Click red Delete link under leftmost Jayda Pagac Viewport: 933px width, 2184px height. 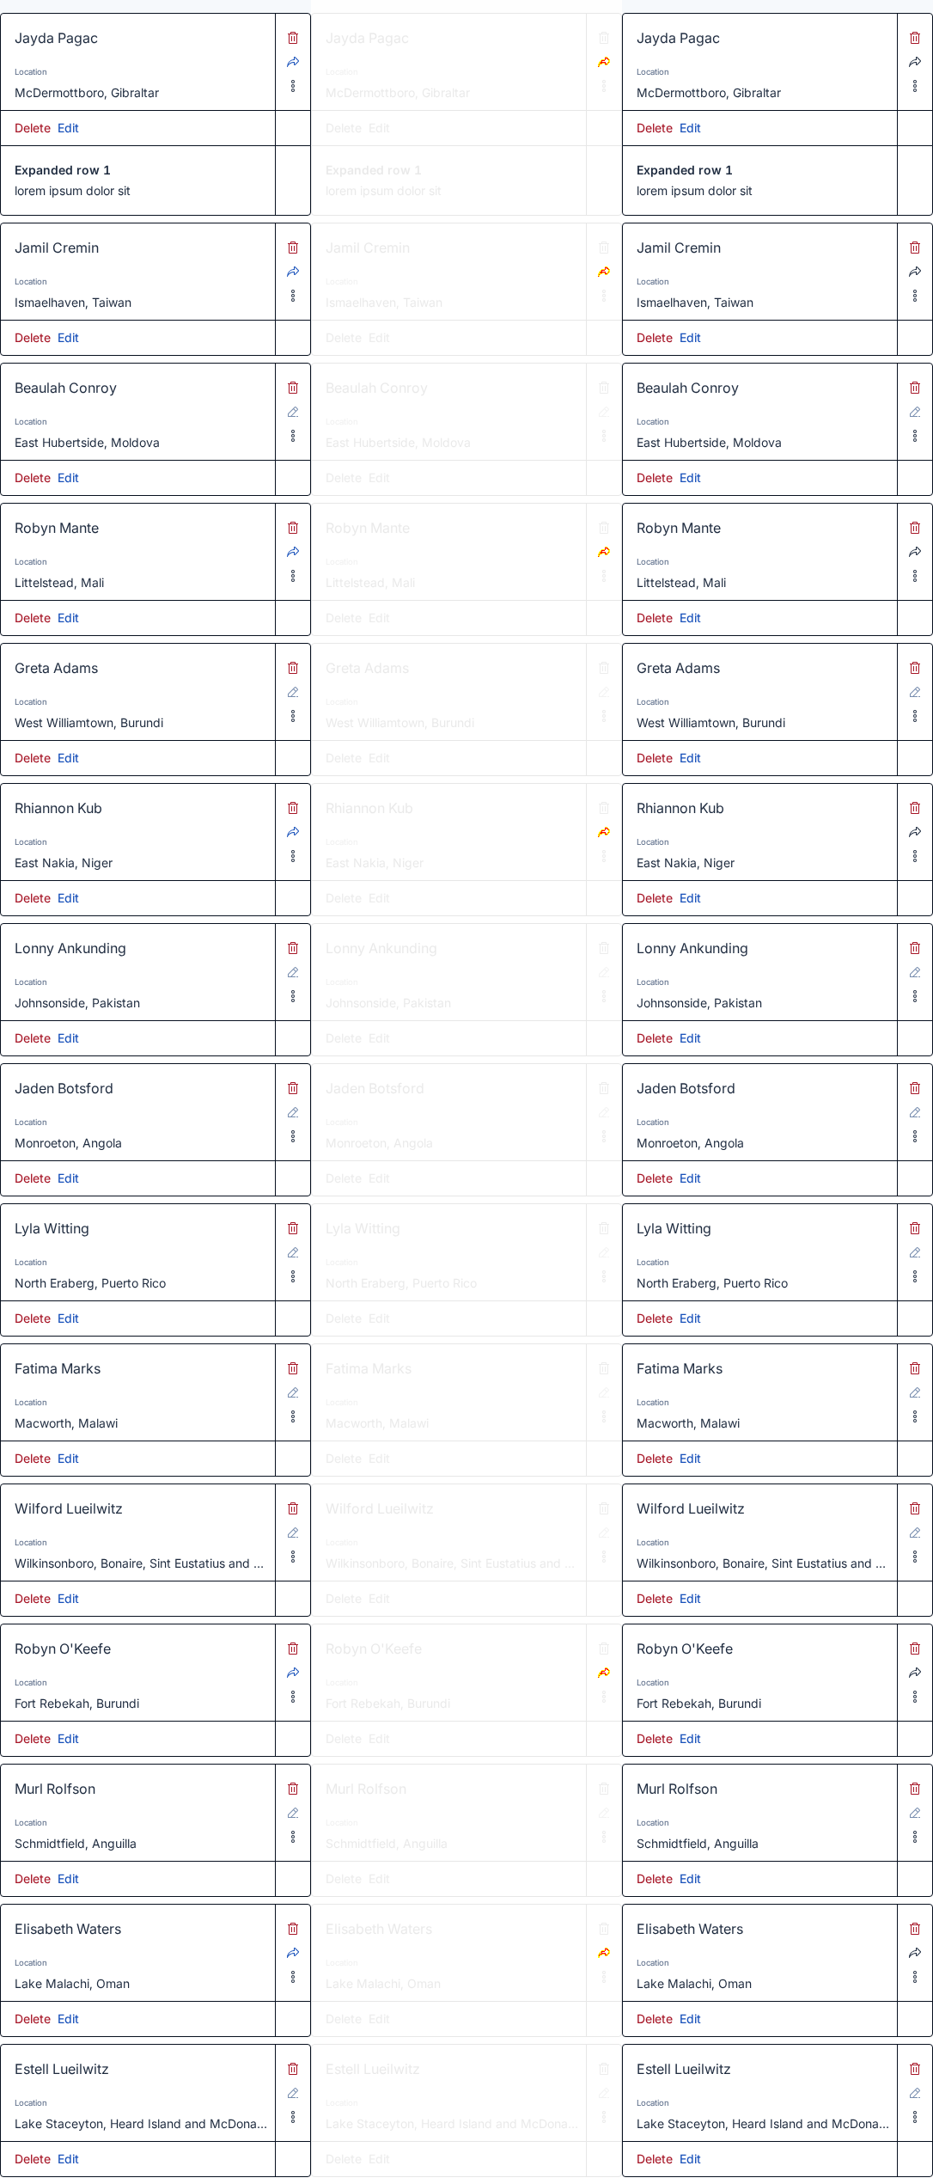click(33, 128)
